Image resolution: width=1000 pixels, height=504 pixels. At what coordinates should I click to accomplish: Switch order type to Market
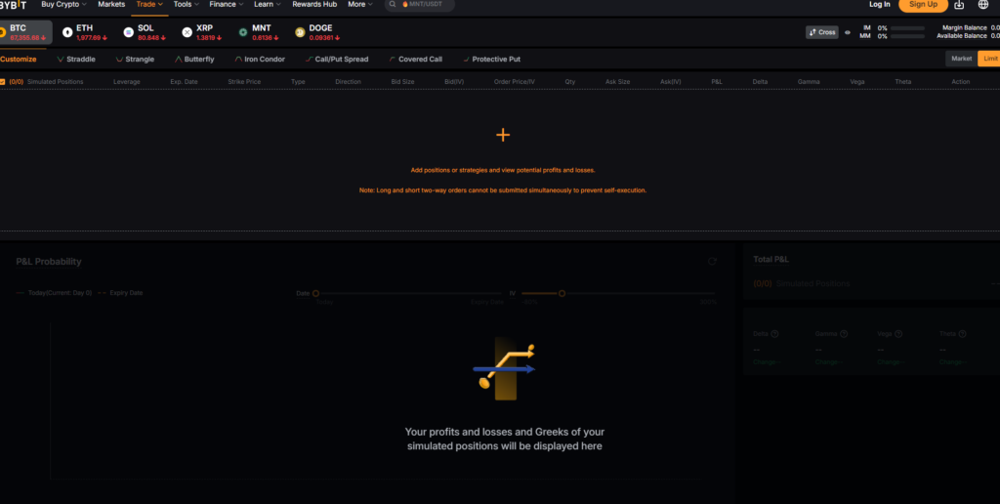(x=961, y=59)
